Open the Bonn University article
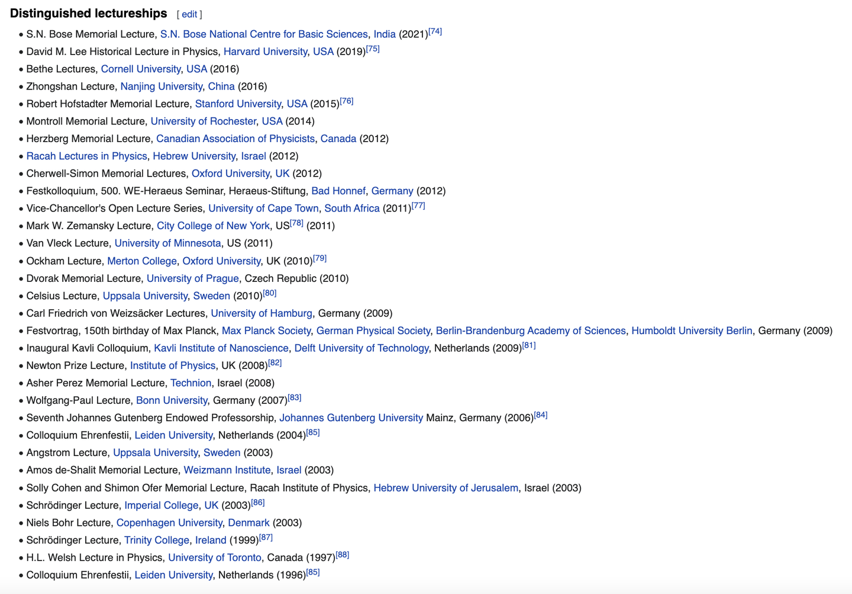The image size is (852, 594). pyautogui.click(x=172, y=401)
